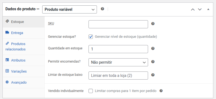The image size is (216, 99).
Task: Click help icon next to Quantidade em estoque
Action: [x=153, y=49]
